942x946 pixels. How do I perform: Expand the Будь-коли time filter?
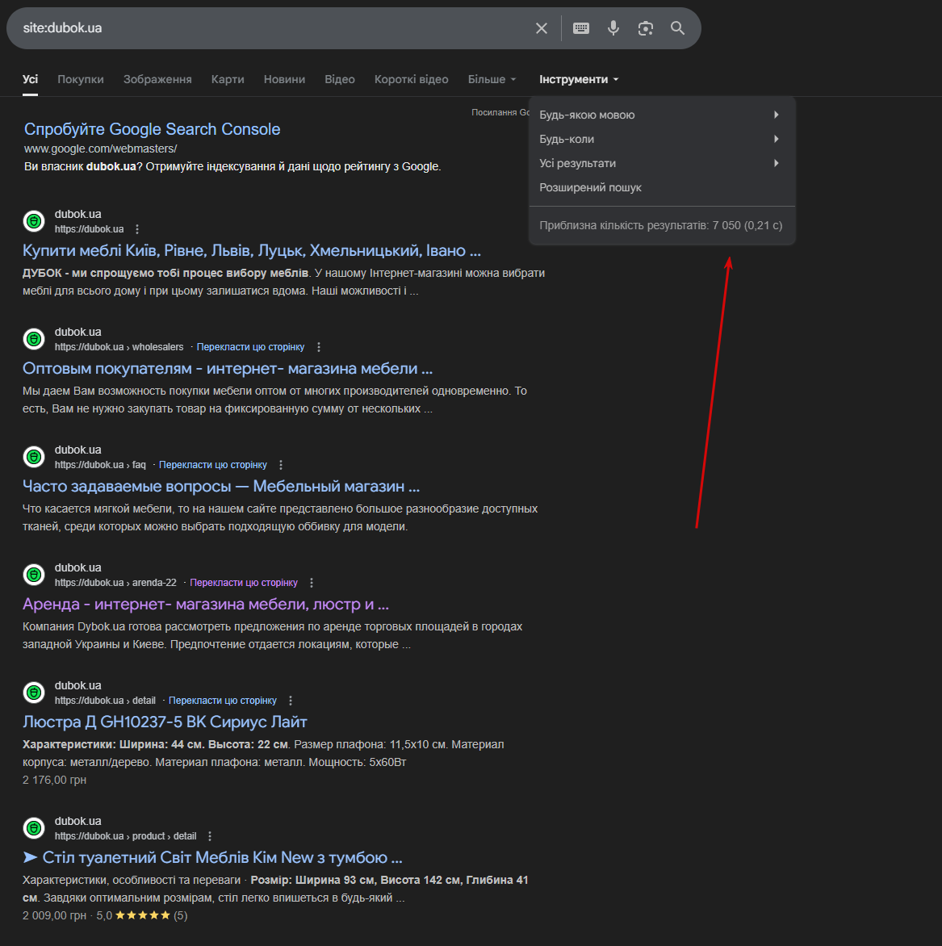(661, 139)
